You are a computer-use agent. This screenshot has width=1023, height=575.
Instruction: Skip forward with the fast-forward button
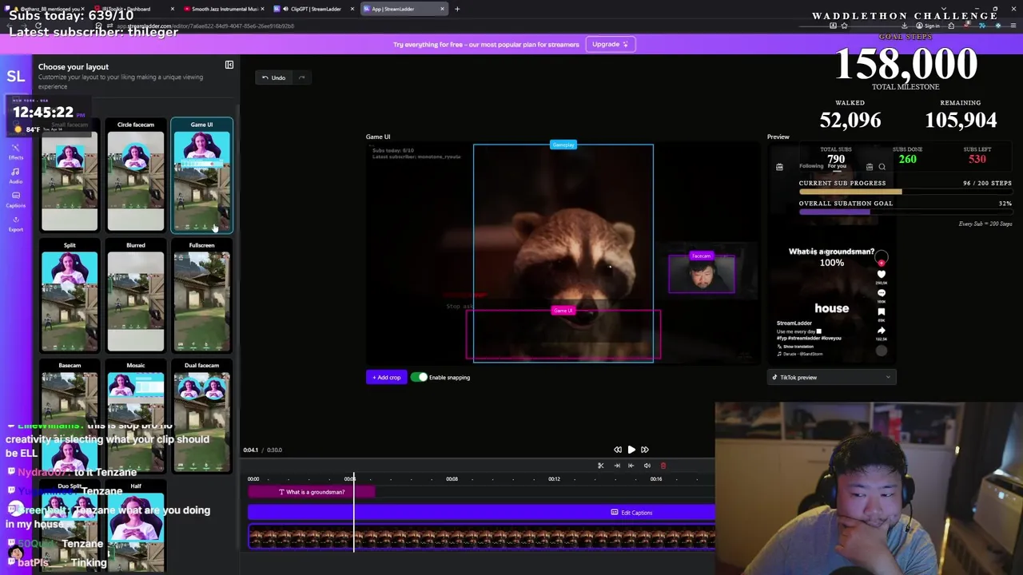(645, 450)
